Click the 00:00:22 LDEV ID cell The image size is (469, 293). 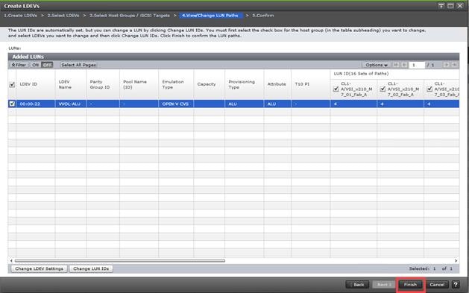36,104
